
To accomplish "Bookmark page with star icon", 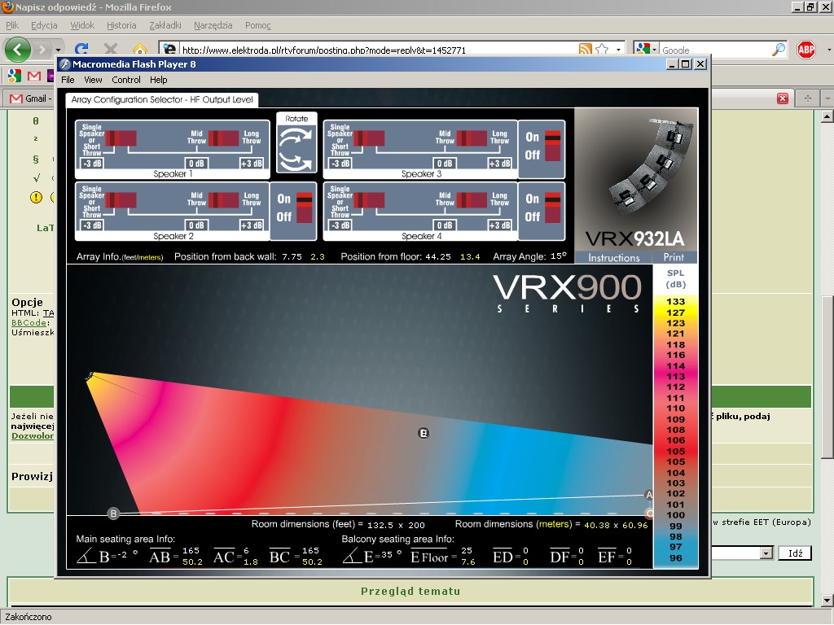I will point(602,50).
